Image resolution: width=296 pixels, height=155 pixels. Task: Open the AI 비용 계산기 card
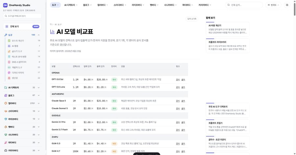(228, 29)
